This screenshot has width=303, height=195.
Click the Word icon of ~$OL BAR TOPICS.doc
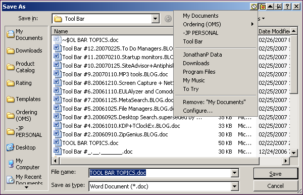coord(58,40)
